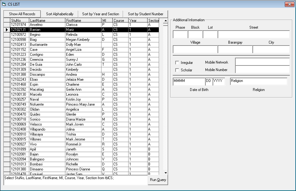Screen dimensions: 296x191
Task: Click first name Mark Jerome
Action: point(83,139)
